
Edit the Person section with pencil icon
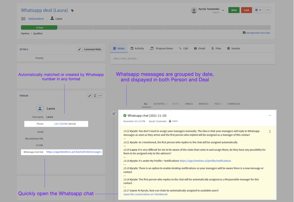point(90,96)
